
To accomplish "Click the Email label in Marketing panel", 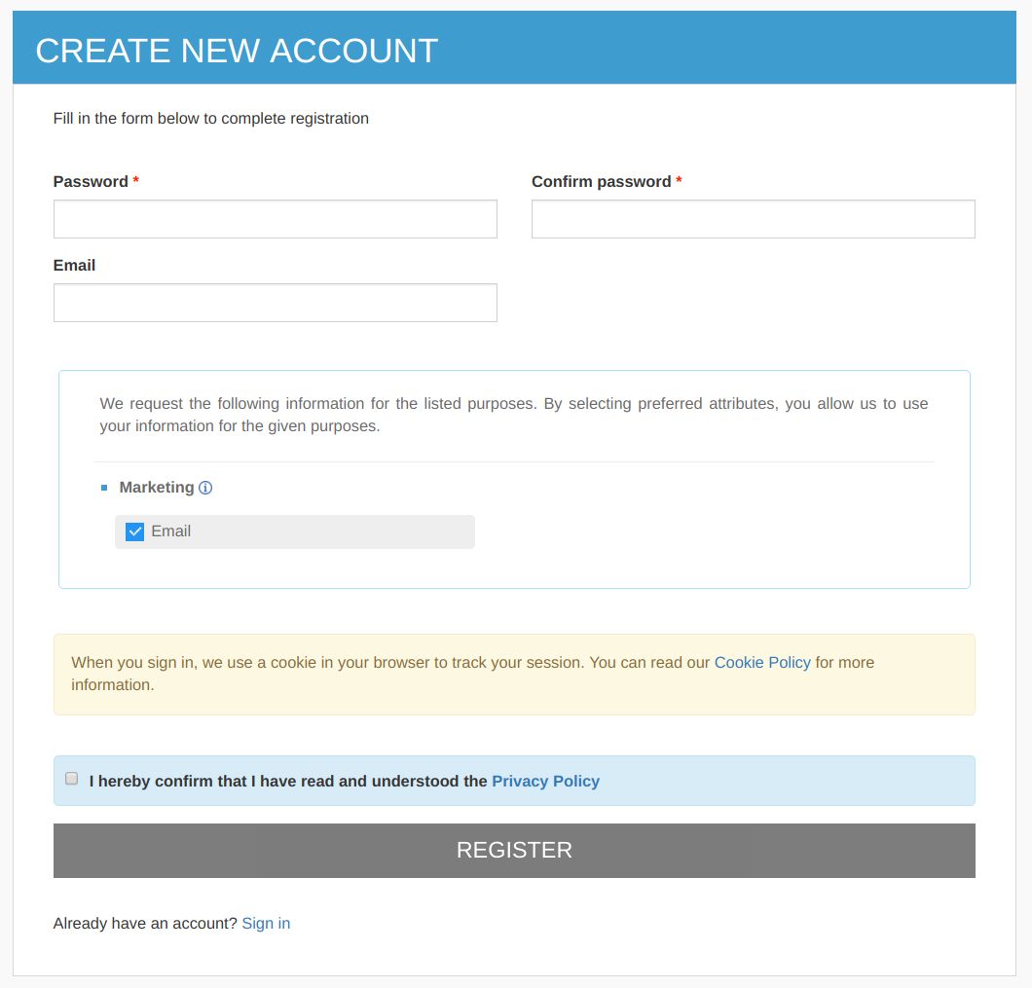I will (171, 531).
